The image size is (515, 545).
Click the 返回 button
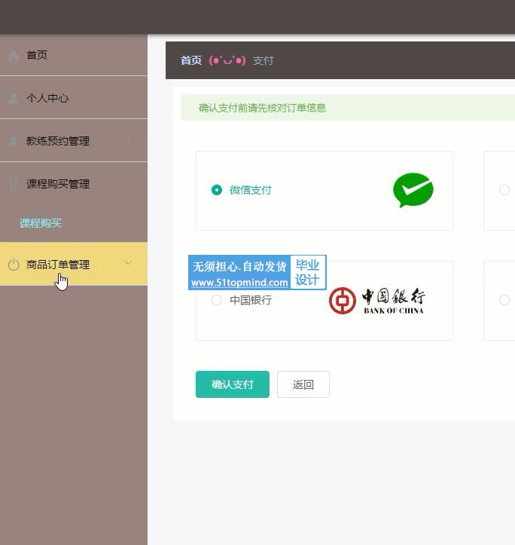303,384
